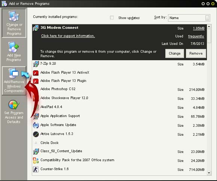Screen dimensions: 217x181
Task: Open Set Program Access and Defaults
Action: pyautogui.click(x=14, y=112)
